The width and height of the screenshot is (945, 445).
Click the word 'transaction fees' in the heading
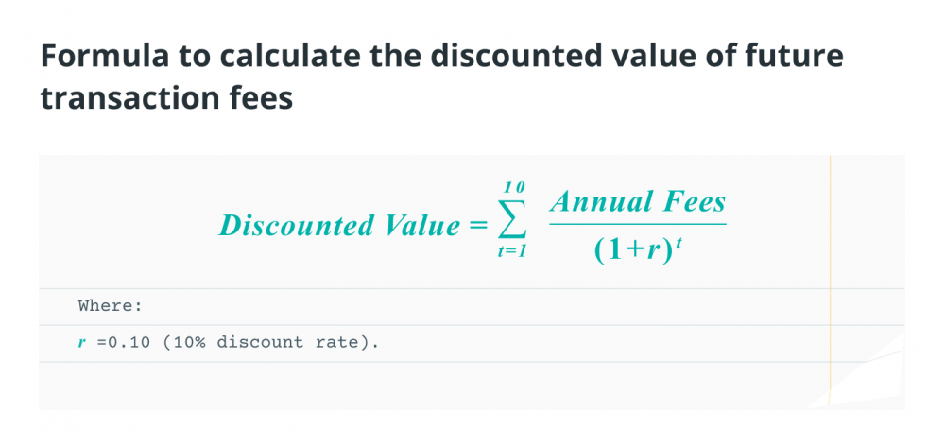166,99
